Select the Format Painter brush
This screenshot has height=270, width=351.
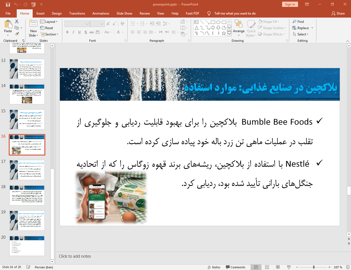[x=17, y=34]
